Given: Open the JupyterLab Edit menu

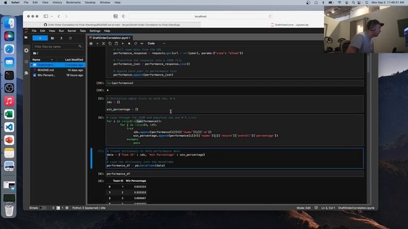Looking at the screenshot, I should tap(43, 31).
